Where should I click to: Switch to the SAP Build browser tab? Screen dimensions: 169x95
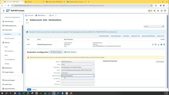click(35, 2)
